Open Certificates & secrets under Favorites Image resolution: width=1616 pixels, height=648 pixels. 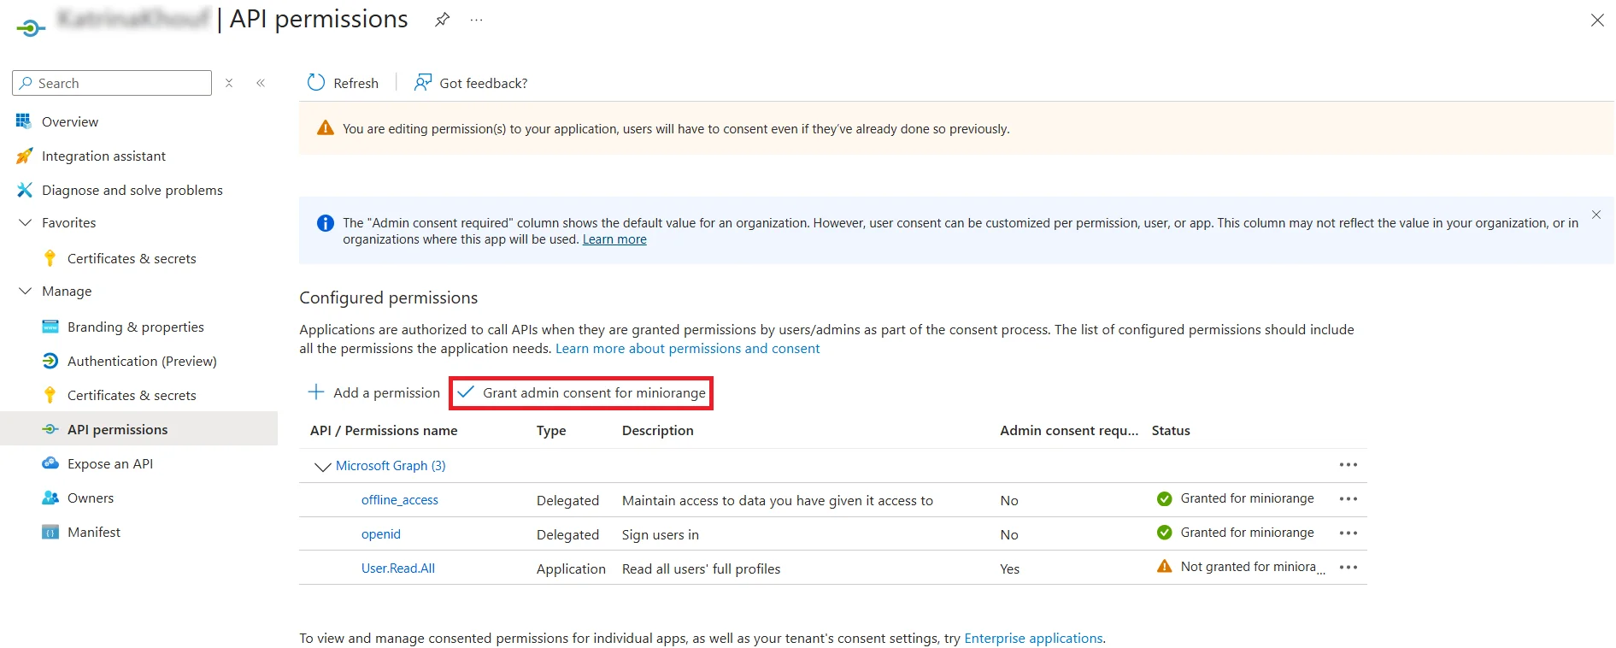pos(132,258)
